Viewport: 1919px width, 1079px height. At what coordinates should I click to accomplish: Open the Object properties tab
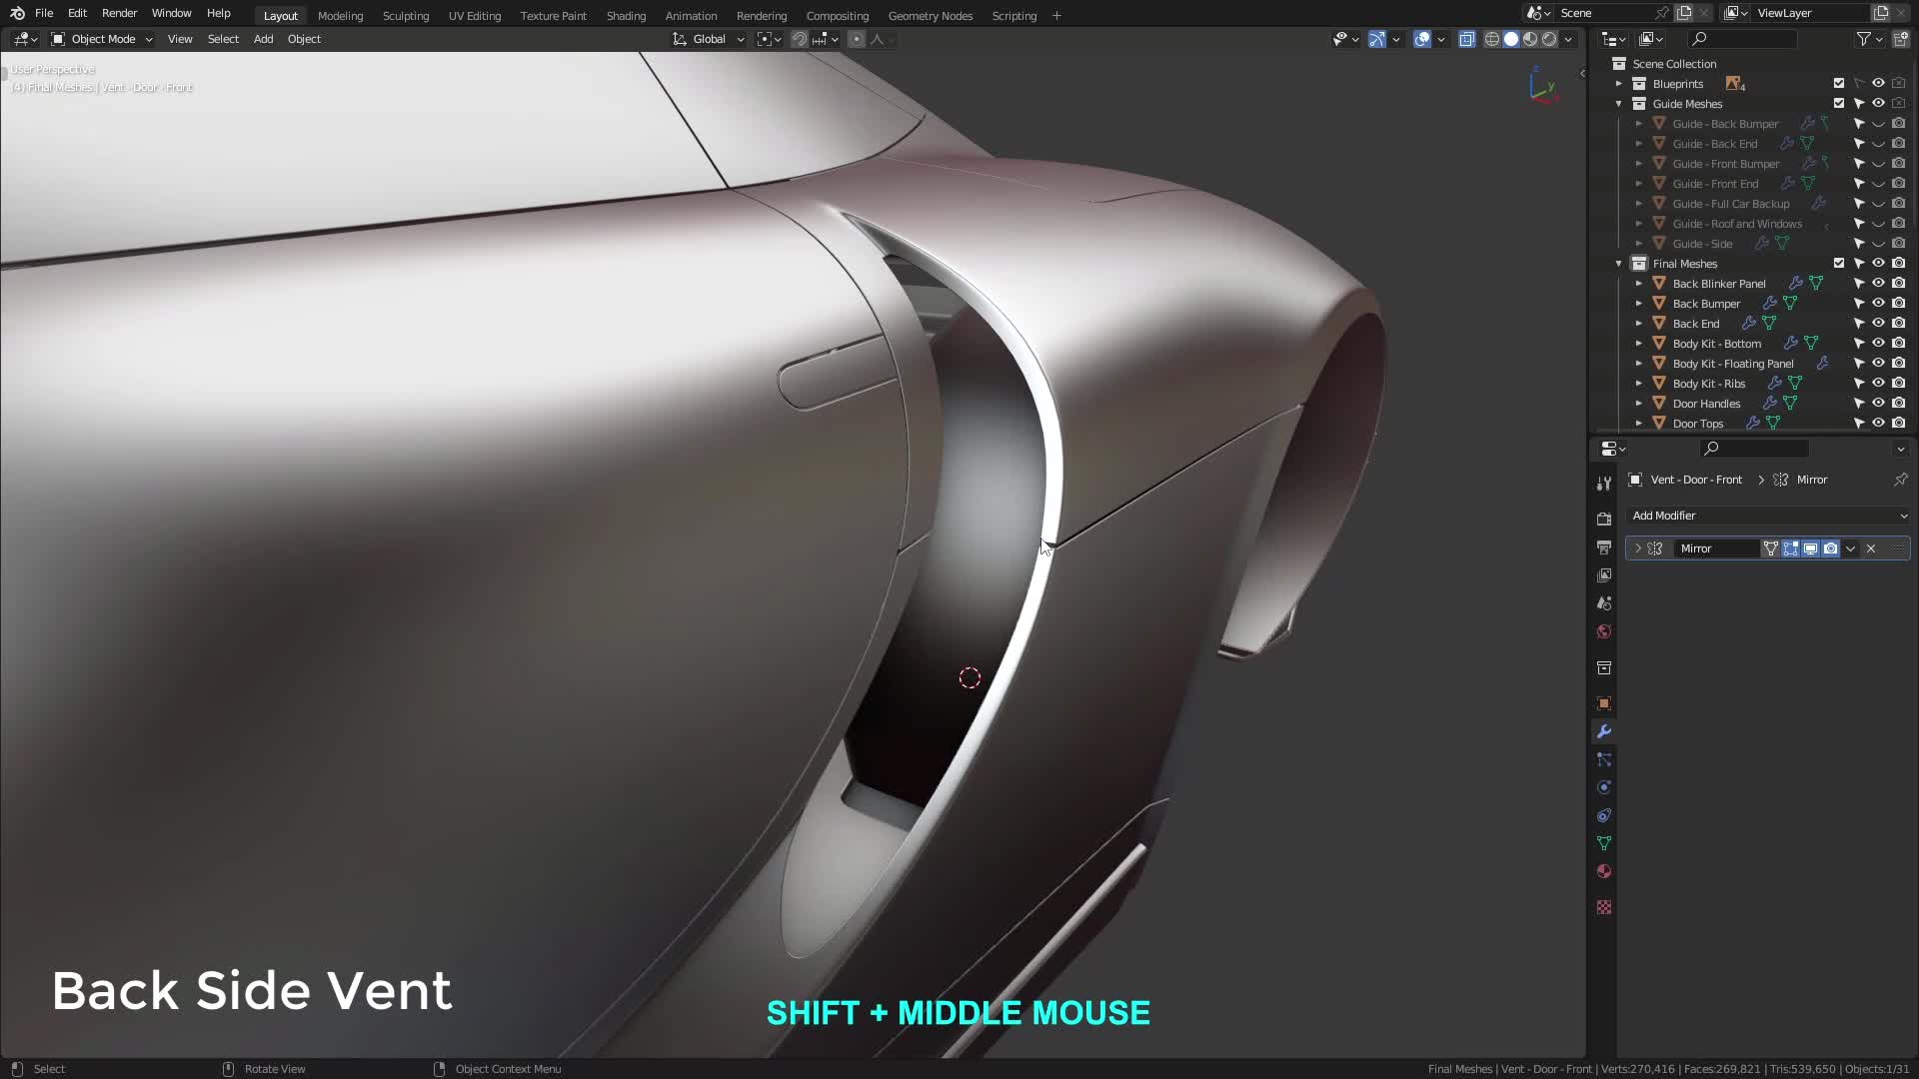(1604, 703)
